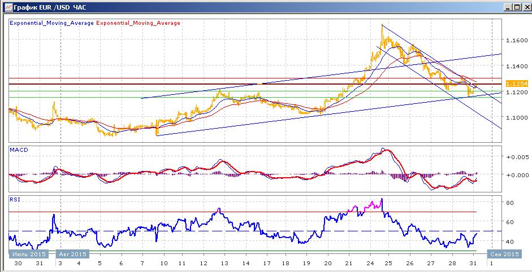Click date label 20 on time axis
532x272 pixels.
tap(328, 263)
